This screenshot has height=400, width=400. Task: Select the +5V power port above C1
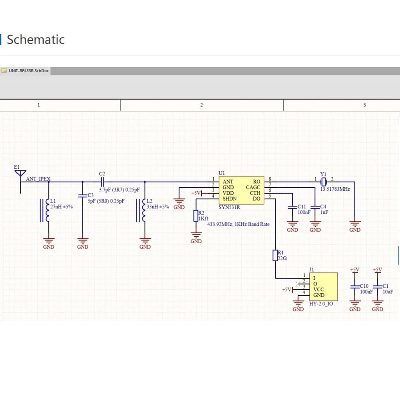tap(378, 270)
